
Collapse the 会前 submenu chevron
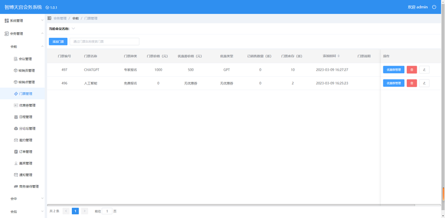click(42, 46)
